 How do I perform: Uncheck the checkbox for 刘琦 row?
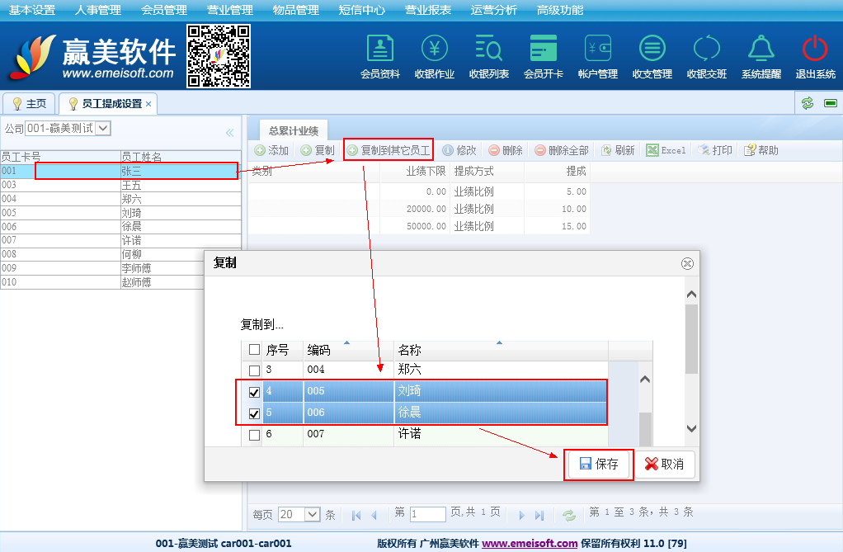(254, 392)
